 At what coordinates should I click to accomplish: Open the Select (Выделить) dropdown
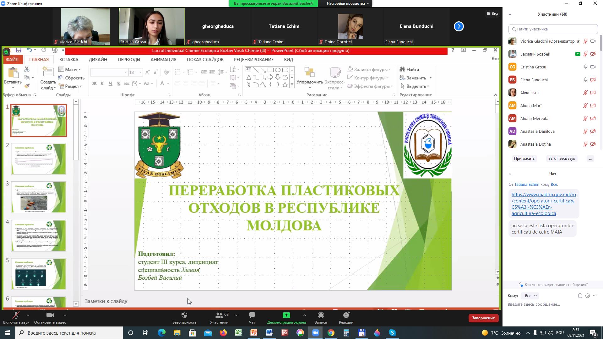click(415, 86)
